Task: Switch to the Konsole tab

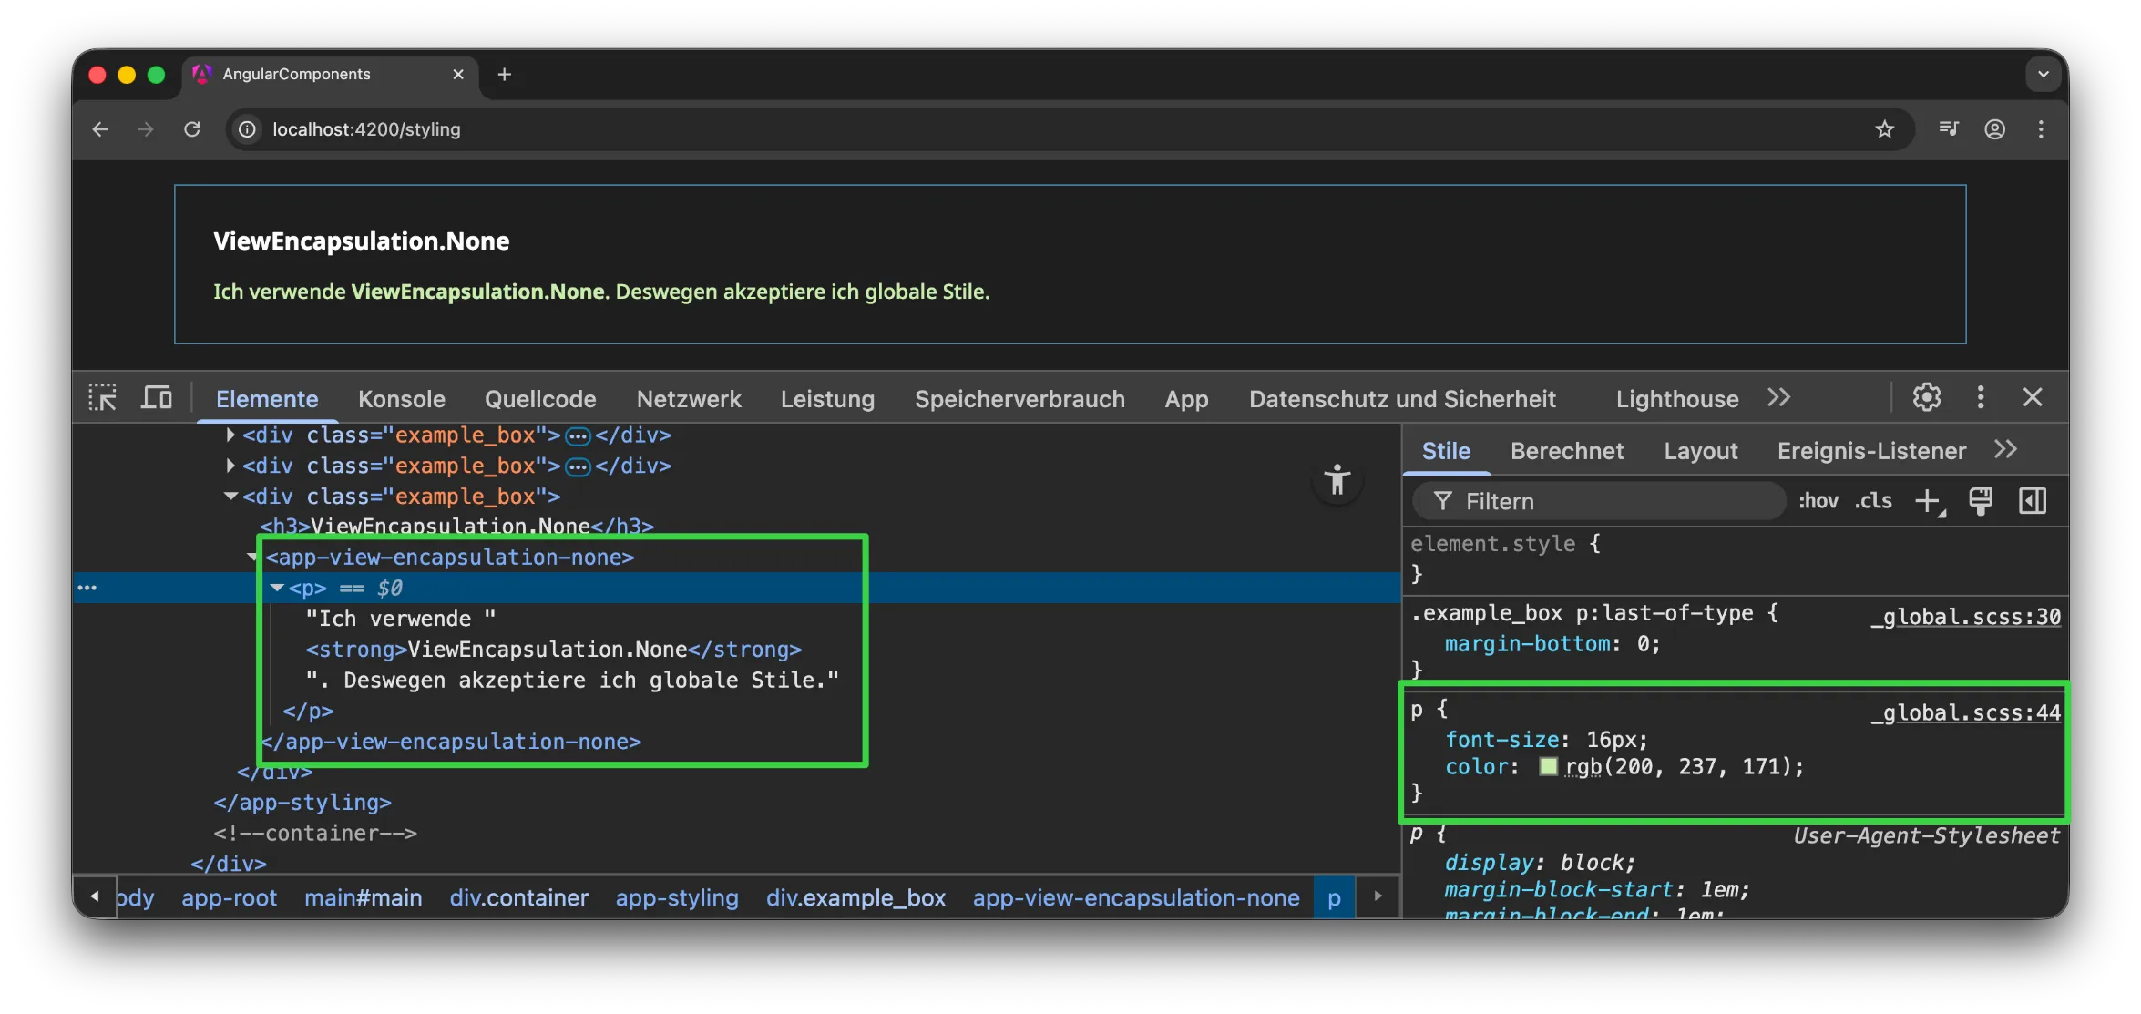Action: (x=401, y=399)
